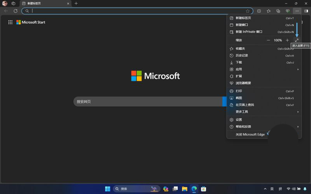Click the 拼 IME mode indicator
This screenshot has width=311, height=194.
point(280,189)
